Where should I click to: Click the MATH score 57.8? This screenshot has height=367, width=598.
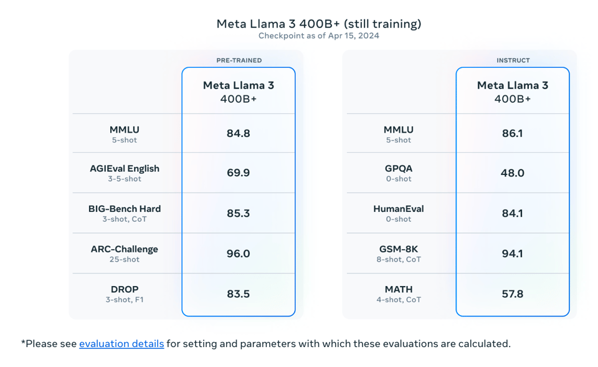pos(513,293)
